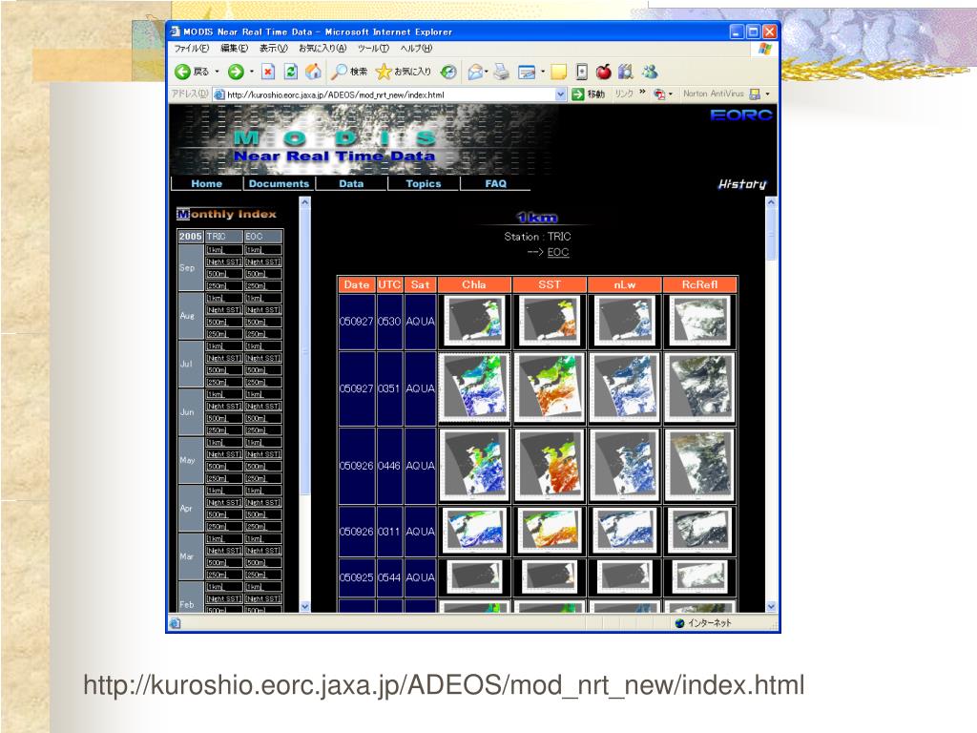Viewport: 977px width, 733px height.
Task: Go to the Home page tab
Action: coord(207,183)
